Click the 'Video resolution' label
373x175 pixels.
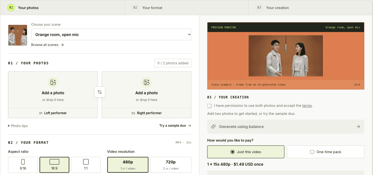pyautogui.click(x=121, y=152)
